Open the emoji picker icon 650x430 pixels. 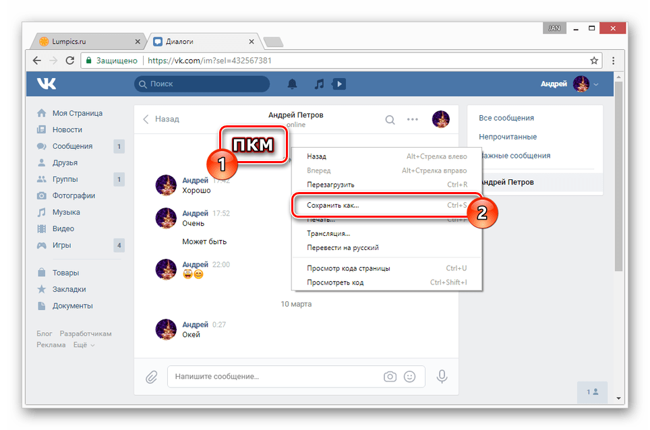tap(411, 377)
